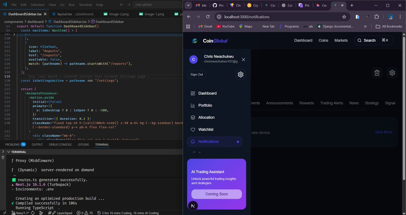Click the fixes/1.1 branch in the status bar
The height and width of the screenshot is (215, 406).
20,213
